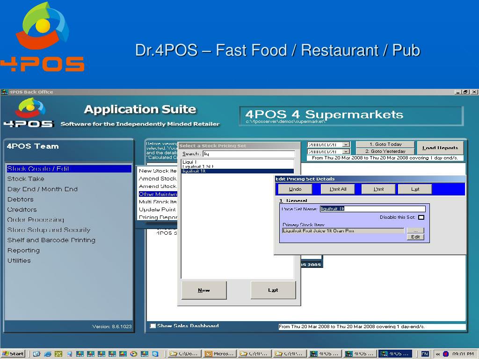Tick the Disable this Set checkbox
This screenshot has height=359, width=479.
(x=421, y=217)
